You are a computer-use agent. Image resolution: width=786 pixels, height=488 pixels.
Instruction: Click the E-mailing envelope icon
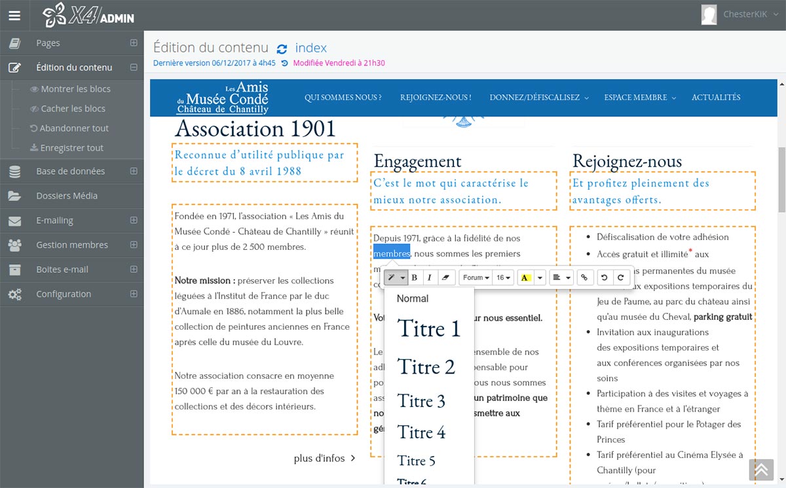14,220
